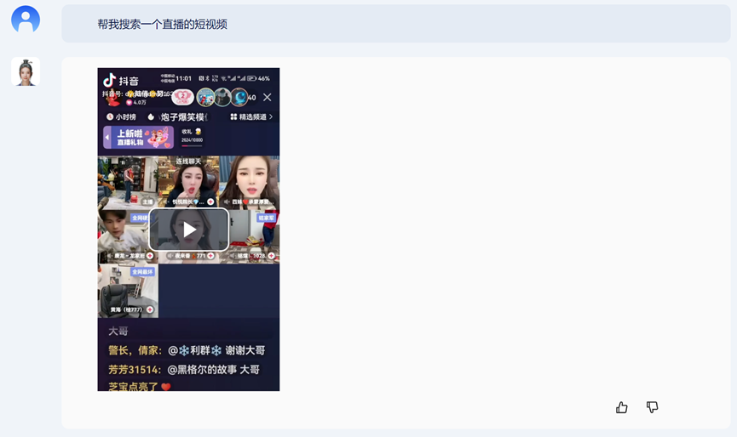Expand the 精选频道 chevron
Screen dimensions: 737x437
[271, 117]
